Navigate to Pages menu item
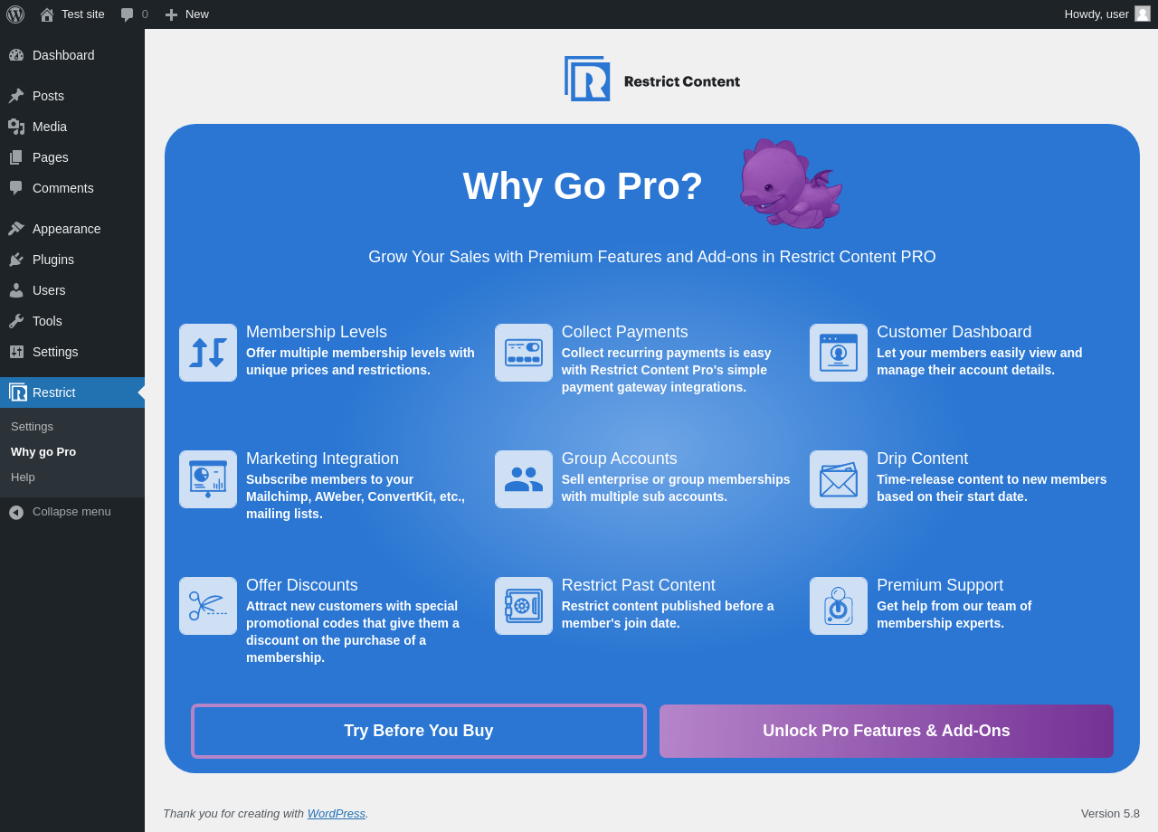1158x832 pixels. click(72, 157)
